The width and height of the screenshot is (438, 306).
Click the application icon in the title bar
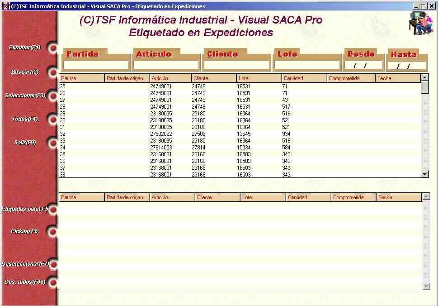(x=6, y=6)
